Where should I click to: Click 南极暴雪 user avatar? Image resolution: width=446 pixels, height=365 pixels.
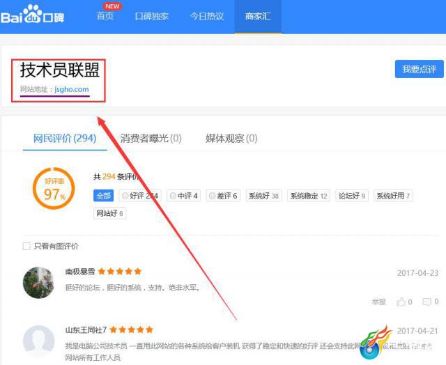click(x=38, y=282)
